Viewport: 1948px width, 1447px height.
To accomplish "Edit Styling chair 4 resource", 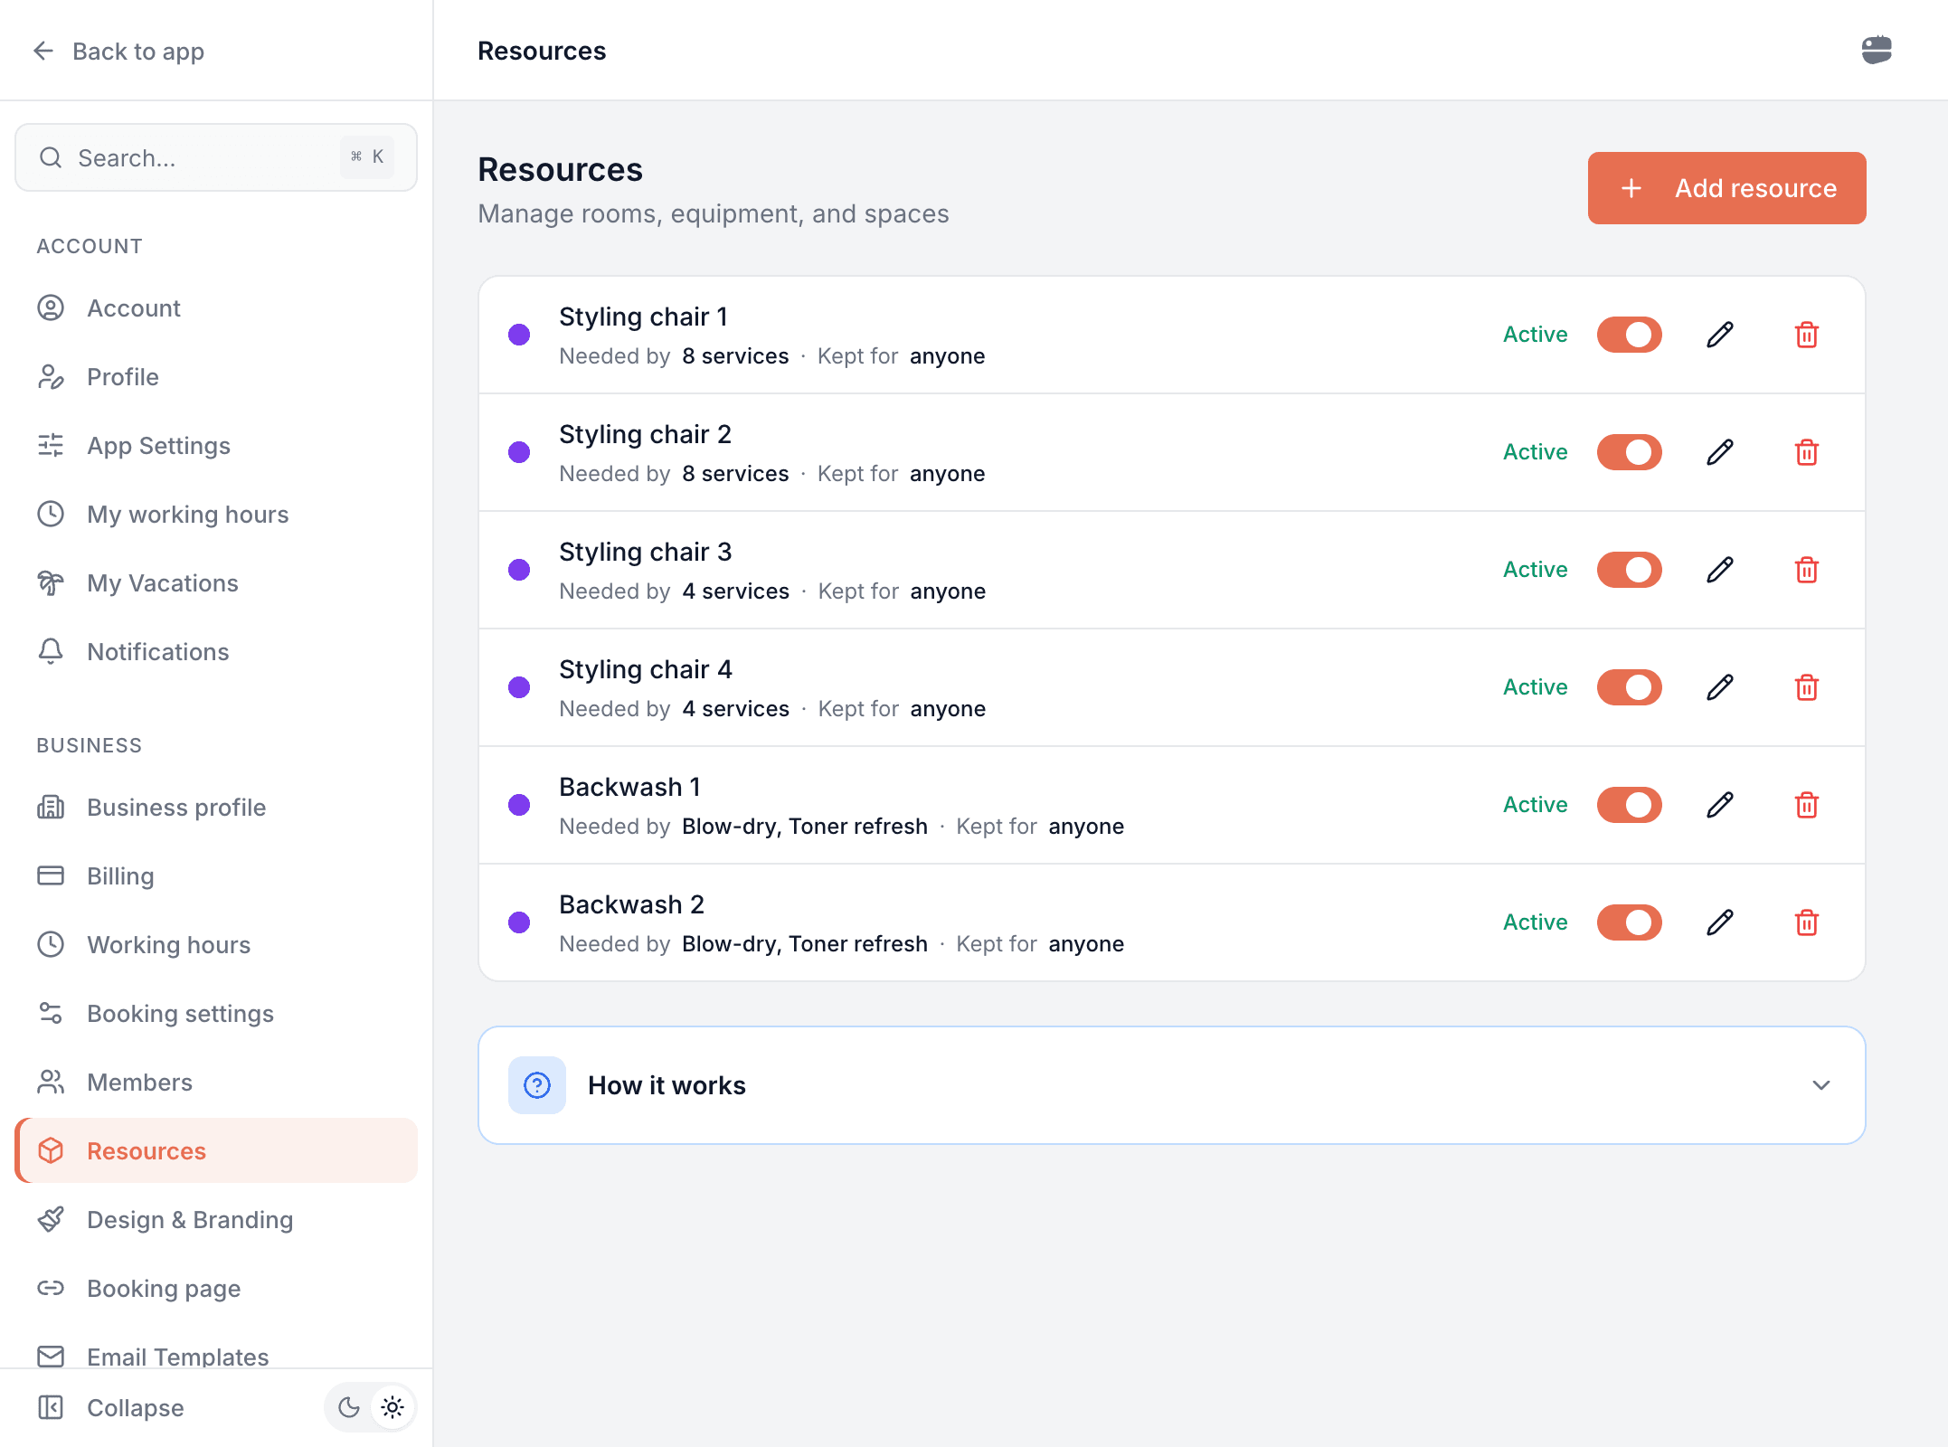I will point(1720,687).
